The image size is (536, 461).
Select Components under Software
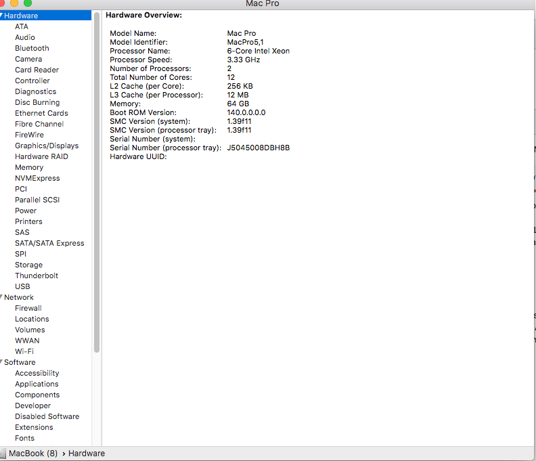[37, 395]
